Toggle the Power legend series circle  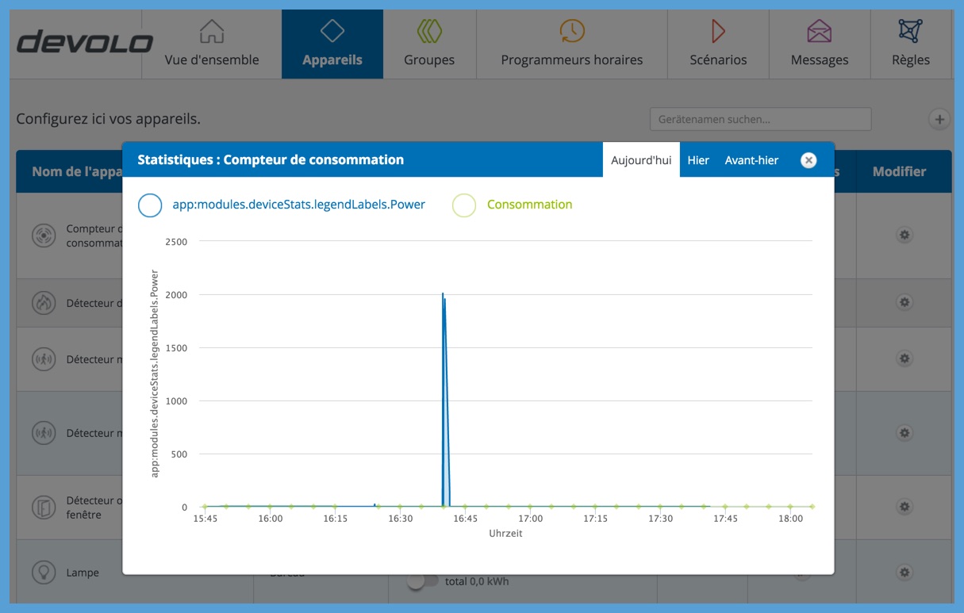coord(150,205)
